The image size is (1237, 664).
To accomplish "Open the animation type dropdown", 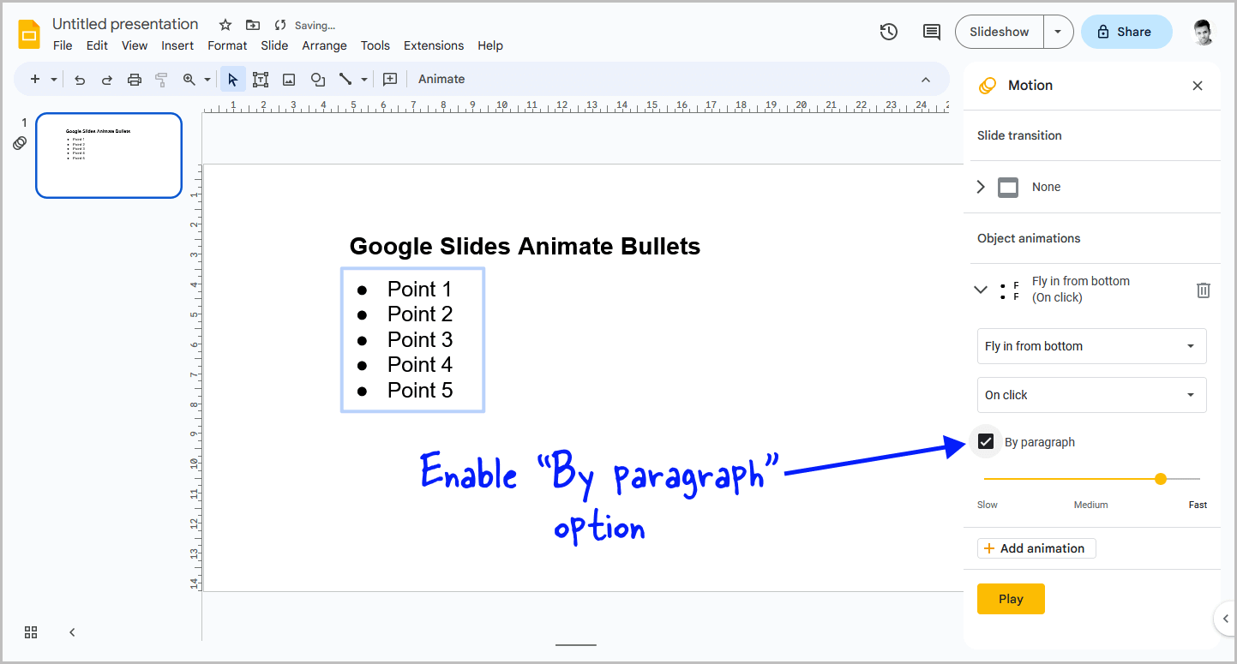I will (1091, 345).
